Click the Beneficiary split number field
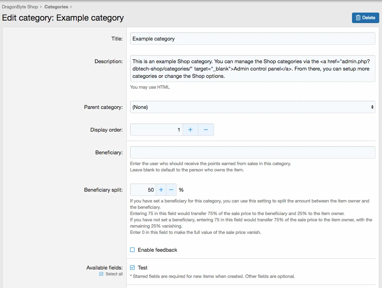 tap(143, 190)
